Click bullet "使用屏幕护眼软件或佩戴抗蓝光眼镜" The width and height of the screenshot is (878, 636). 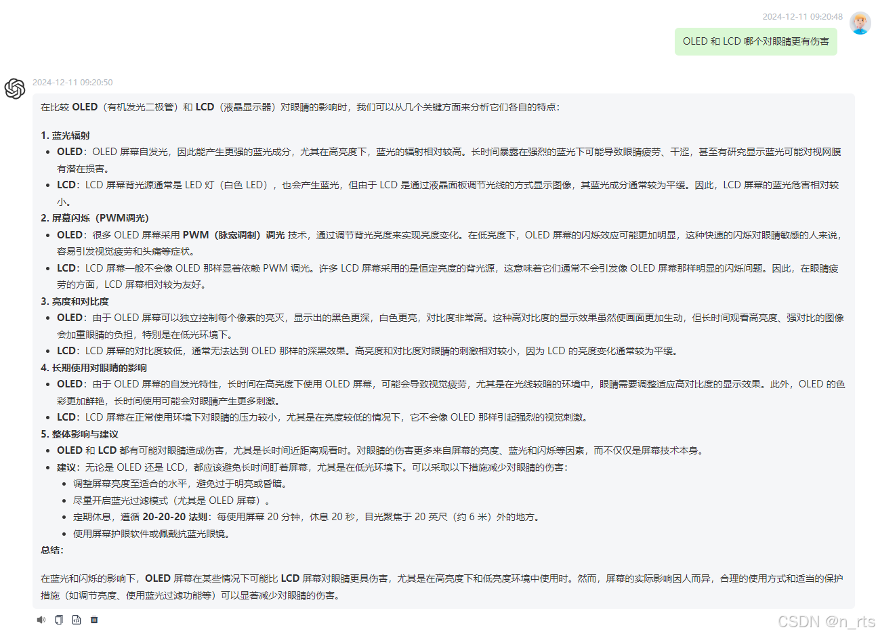pos(151,534)
